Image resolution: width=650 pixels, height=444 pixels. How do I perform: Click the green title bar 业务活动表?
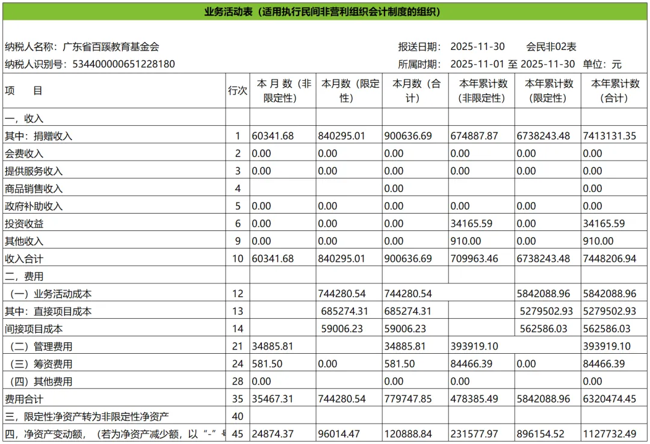325,11
